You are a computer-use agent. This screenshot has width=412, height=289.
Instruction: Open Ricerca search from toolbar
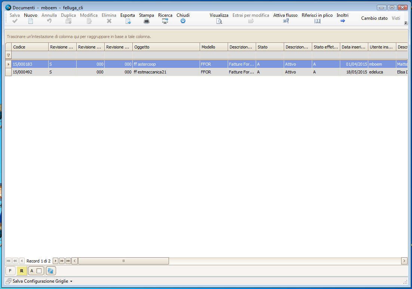click(x=165, y=21)
